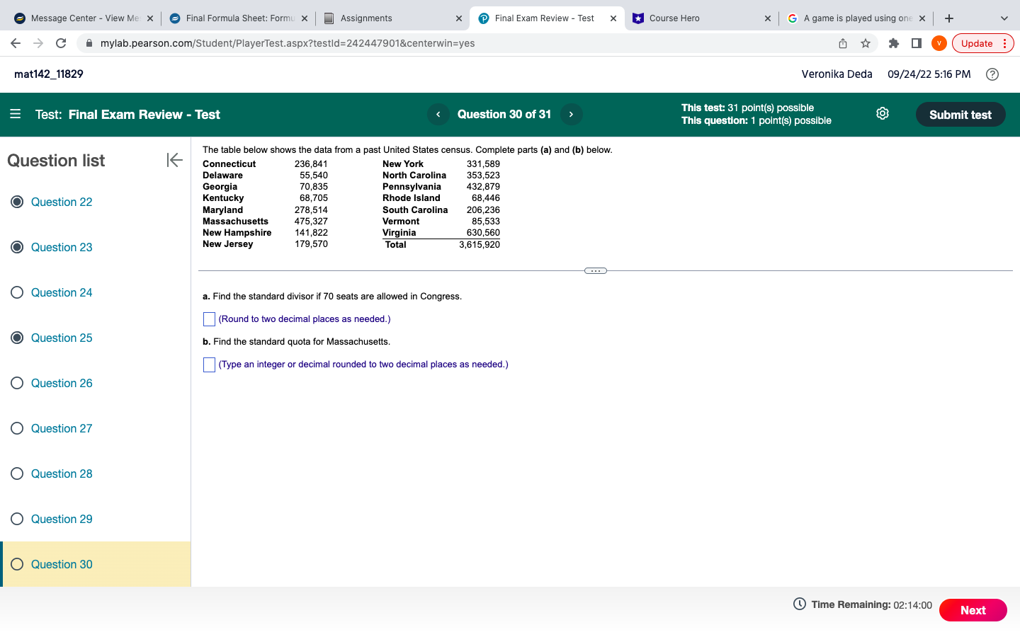Click the mat142_11829 course code

tap(49, 74)
